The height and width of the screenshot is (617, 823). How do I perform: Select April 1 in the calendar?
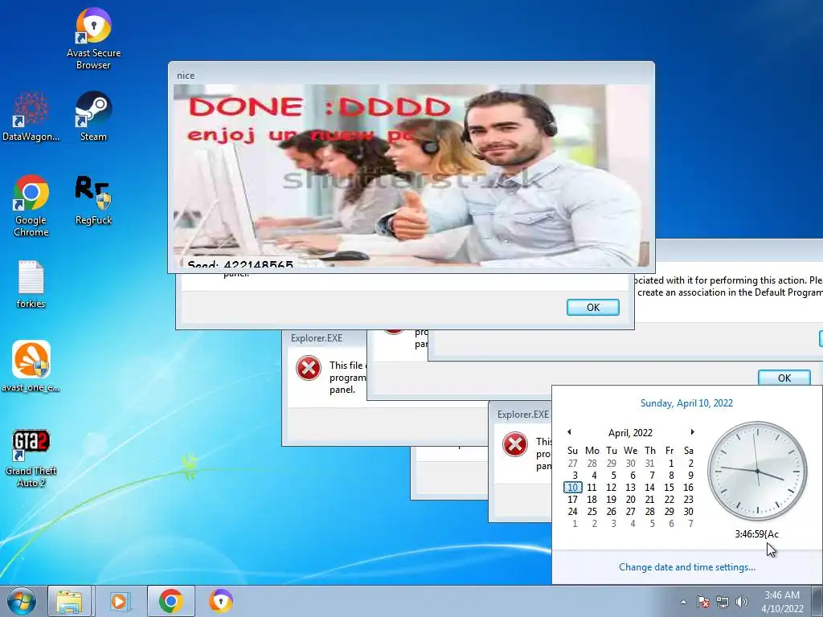tap(671, 464)
